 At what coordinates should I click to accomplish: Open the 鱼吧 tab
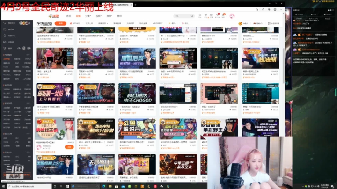click(x=119, y=16)
